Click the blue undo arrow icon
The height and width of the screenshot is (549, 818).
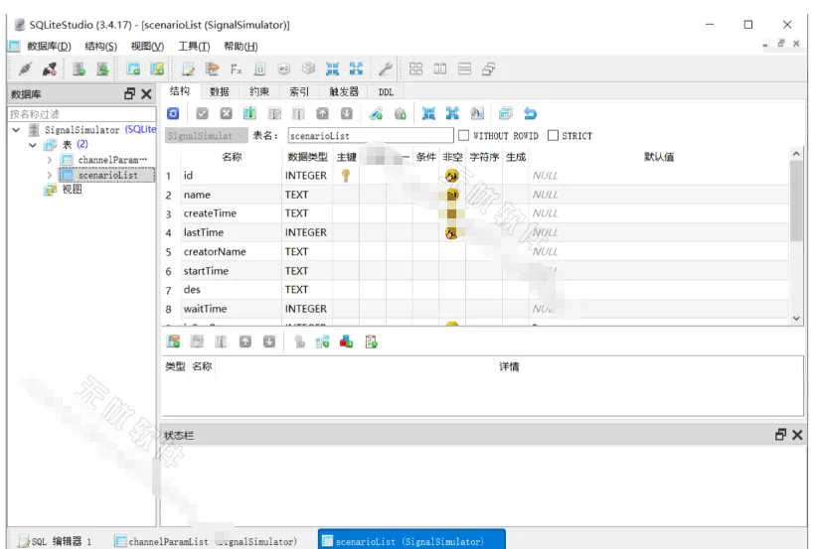tap(530, 113)
